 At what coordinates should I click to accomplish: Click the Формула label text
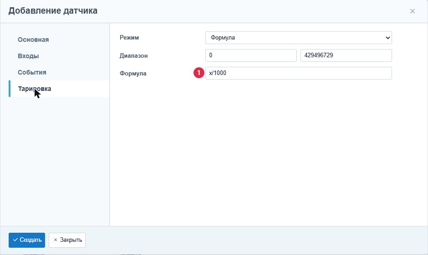(x=133, y=73)
